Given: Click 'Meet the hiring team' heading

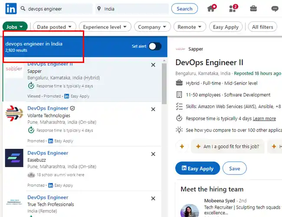Looking at the screenshot, I should coord(212,189).
